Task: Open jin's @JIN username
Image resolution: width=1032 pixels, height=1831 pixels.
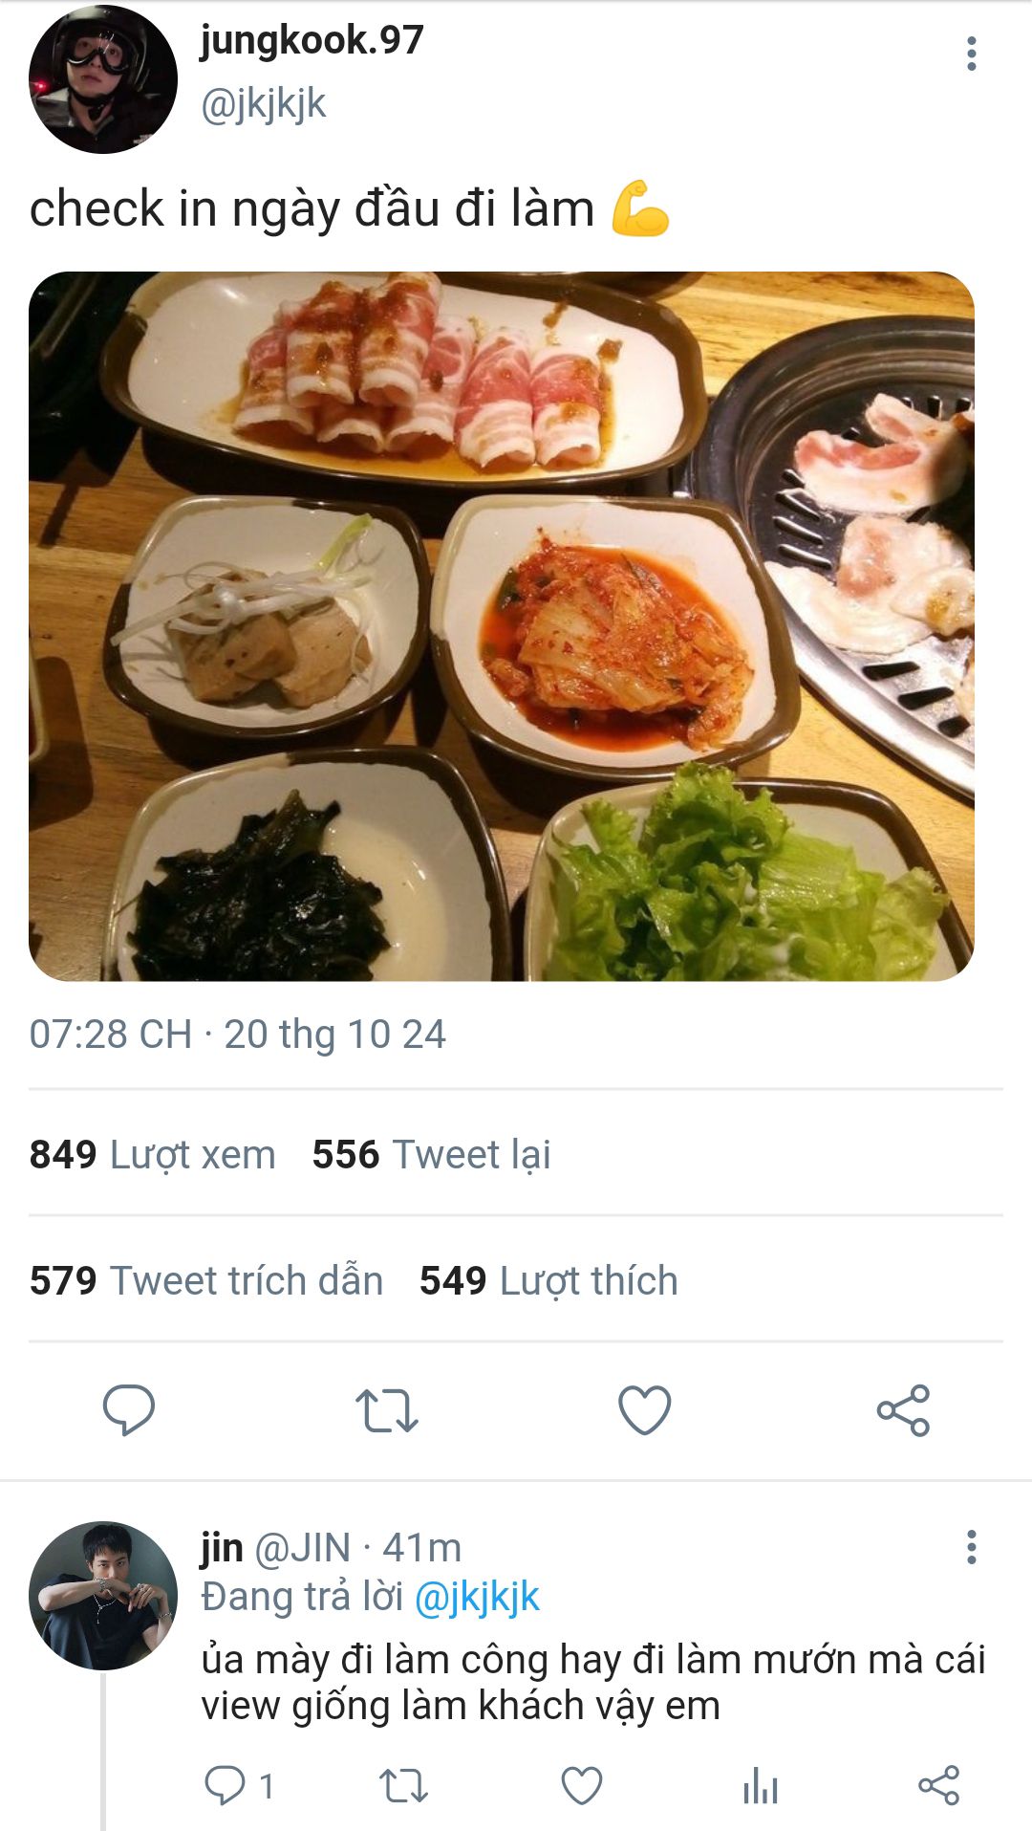Action: click(x=303, y=1547)
